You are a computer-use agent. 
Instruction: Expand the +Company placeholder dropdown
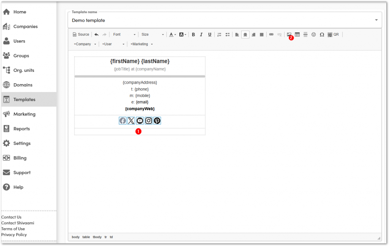[85, 44]
